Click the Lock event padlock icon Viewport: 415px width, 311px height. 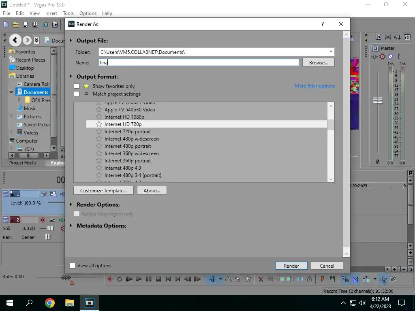pos(309,279)
